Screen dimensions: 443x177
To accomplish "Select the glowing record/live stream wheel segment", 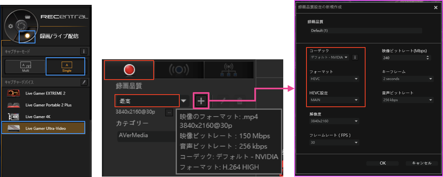I will pos(27,37).
